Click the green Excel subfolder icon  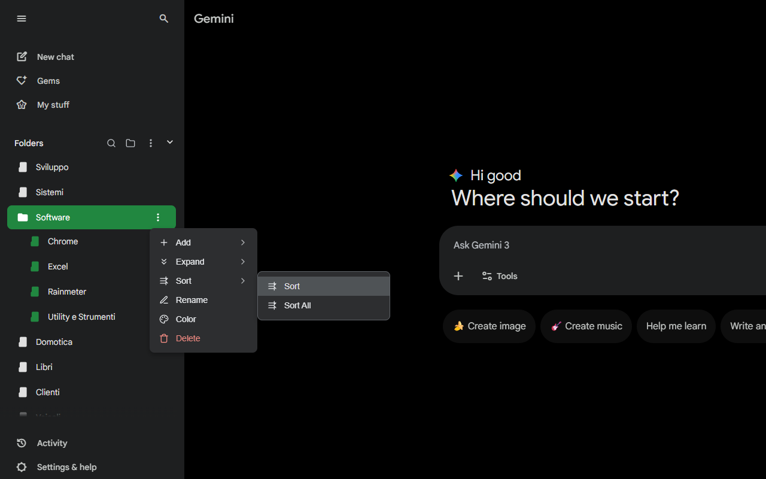coord(35,266)
